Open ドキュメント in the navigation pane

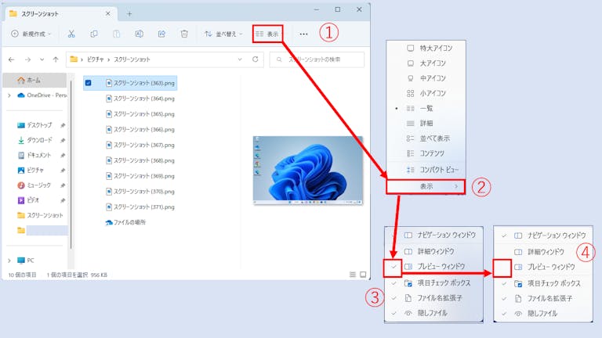point(34,155)
